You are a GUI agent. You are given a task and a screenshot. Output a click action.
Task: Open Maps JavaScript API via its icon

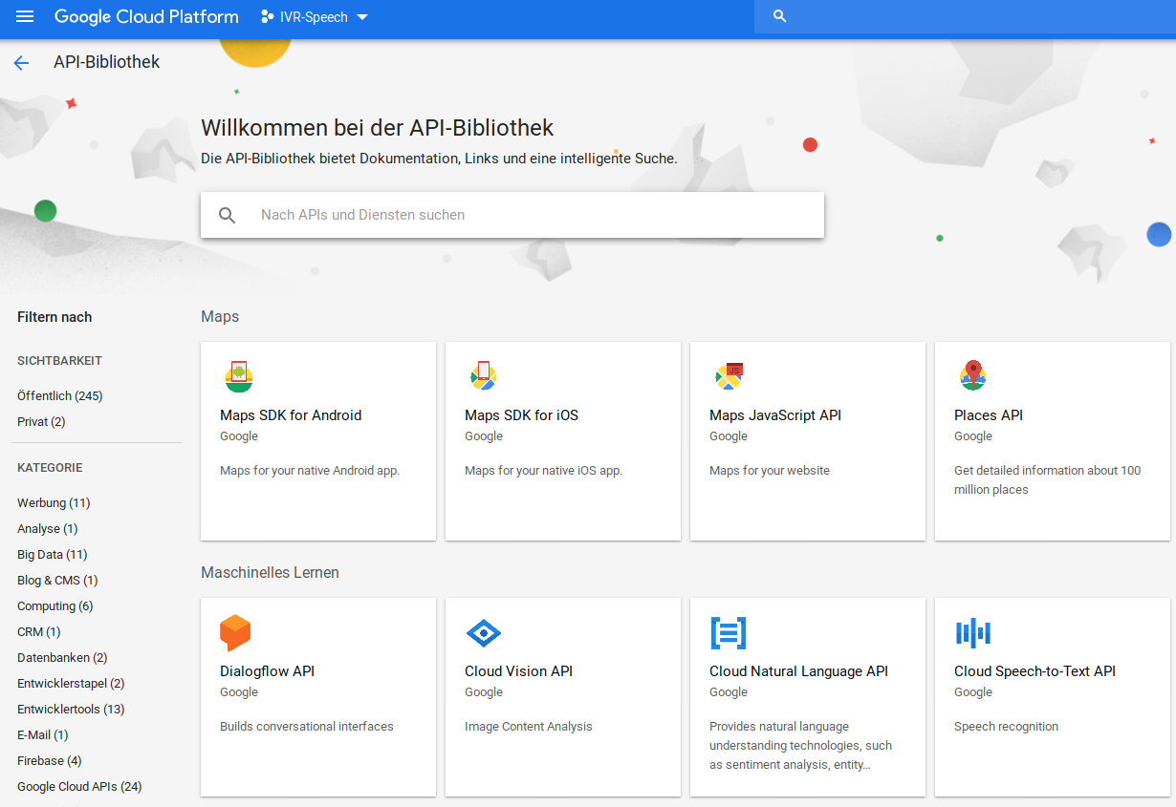click(728, 375)
